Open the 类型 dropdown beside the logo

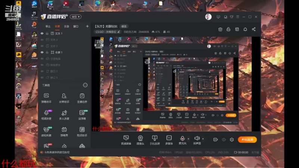[x=76, y=17]
